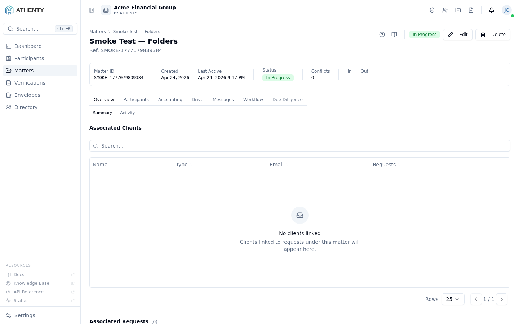Viewport: 519px width, 324px height.
Task: Go to Verifications in sidebar
Action: 40,83
